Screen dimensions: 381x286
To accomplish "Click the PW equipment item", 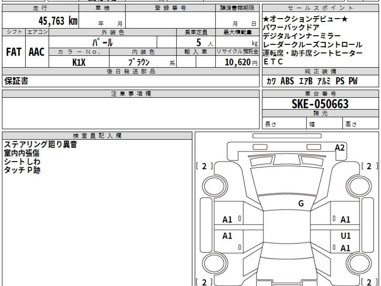I will (353, 81).
